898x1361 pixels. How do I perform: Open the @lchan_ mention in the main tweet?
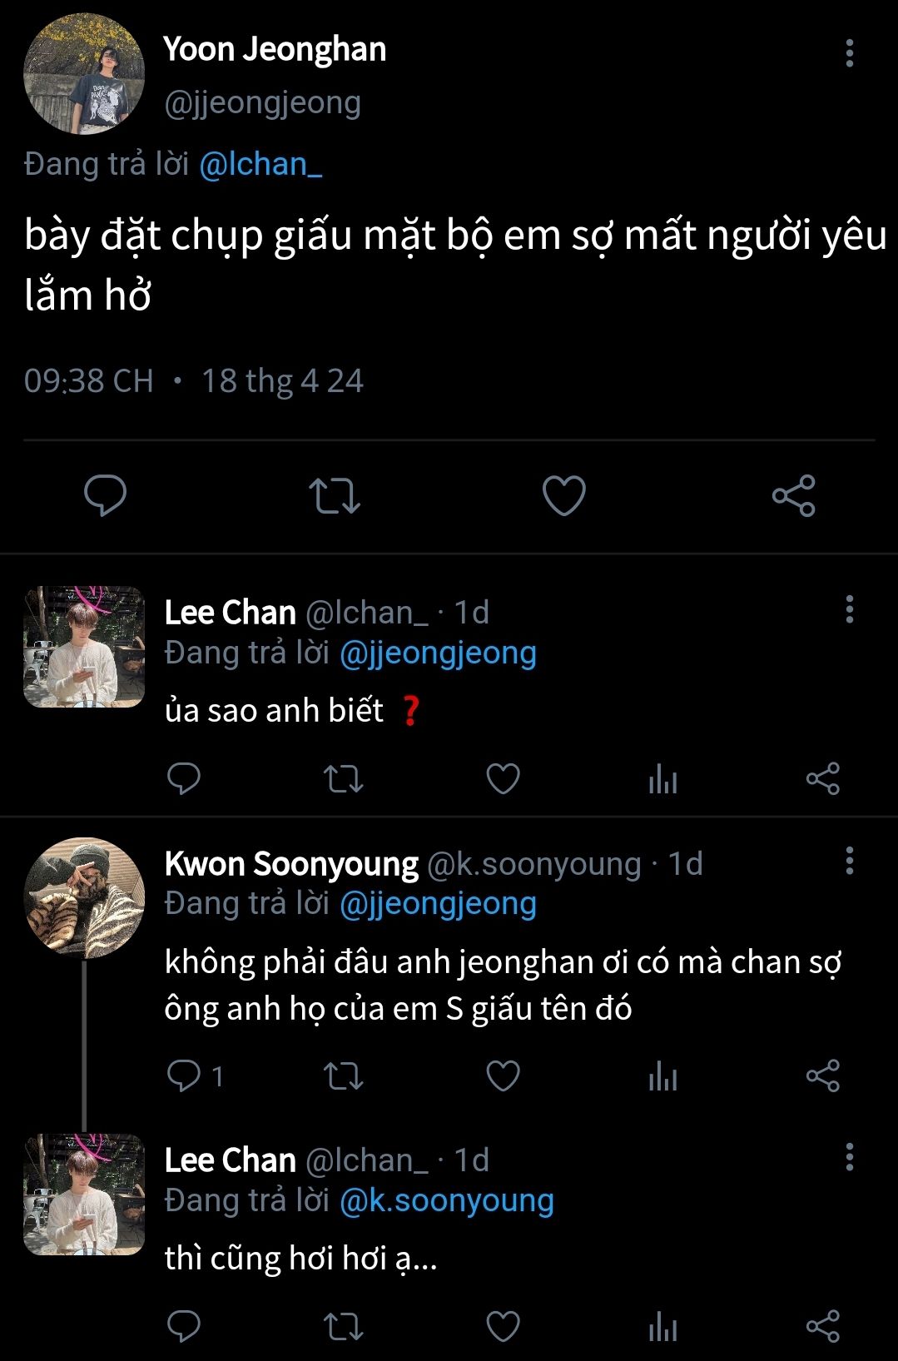[x=260, y=164]
